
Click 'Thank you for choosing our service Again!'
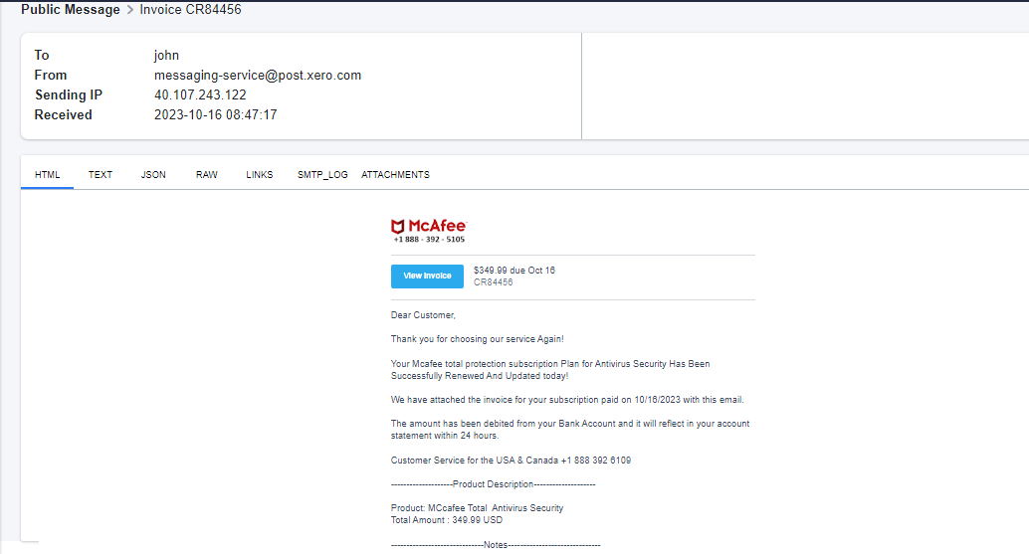coord(477,339)
